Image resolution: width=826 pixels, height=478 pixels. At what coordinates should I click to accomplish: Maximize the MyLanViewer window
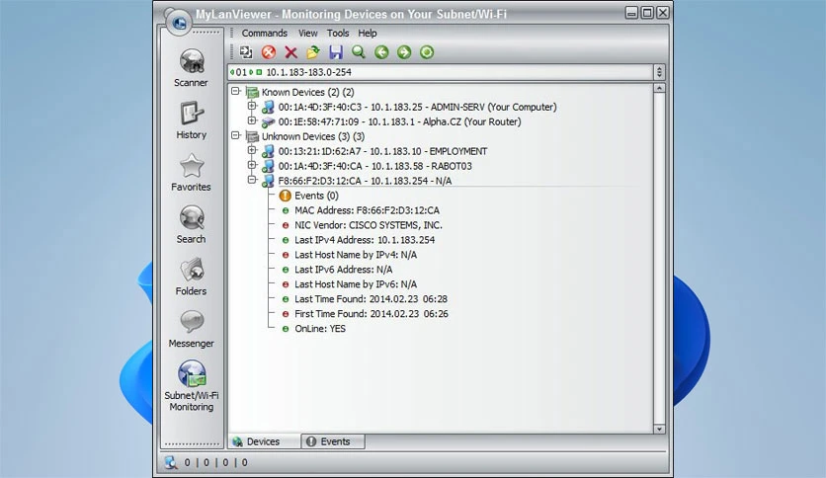click(647, 13)
